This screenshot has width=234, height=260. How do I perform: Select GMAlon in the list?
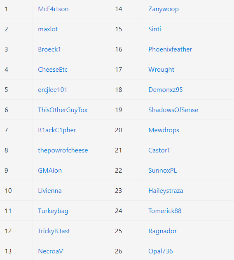coord(50,171)
